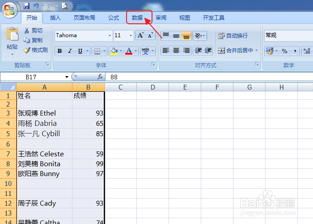Align cell text left
This screenshot has width=313, height=224.
click(x=166, y=50)
